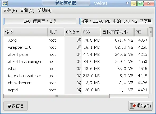Click the task manager window icon
Screen dimensions: 156x114
[5, 3]
